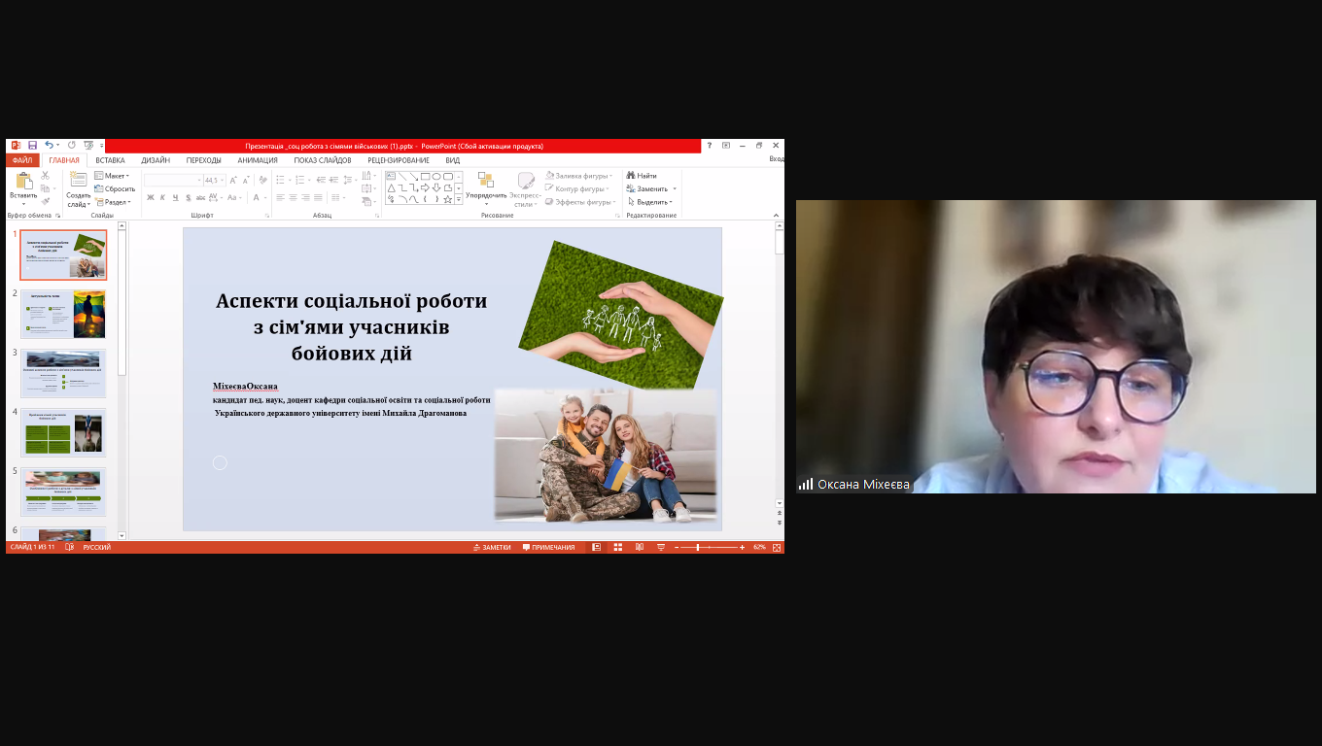Open reading view from status bar
The width and height of the screenshot is (1322, 746).
639,547
